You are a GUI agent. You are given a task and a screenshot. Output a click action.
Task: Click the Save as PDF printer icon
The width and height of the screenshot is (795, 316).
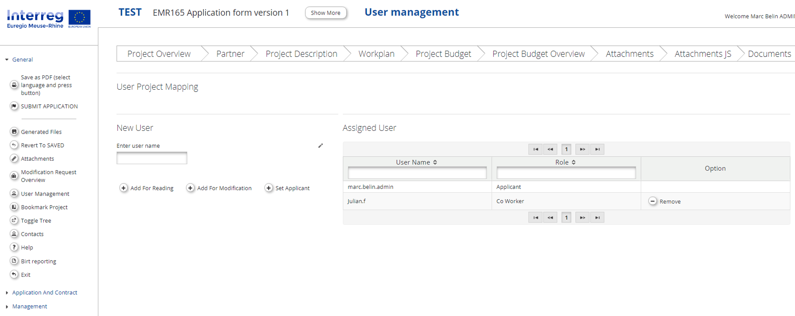click(x=14, y=85)
